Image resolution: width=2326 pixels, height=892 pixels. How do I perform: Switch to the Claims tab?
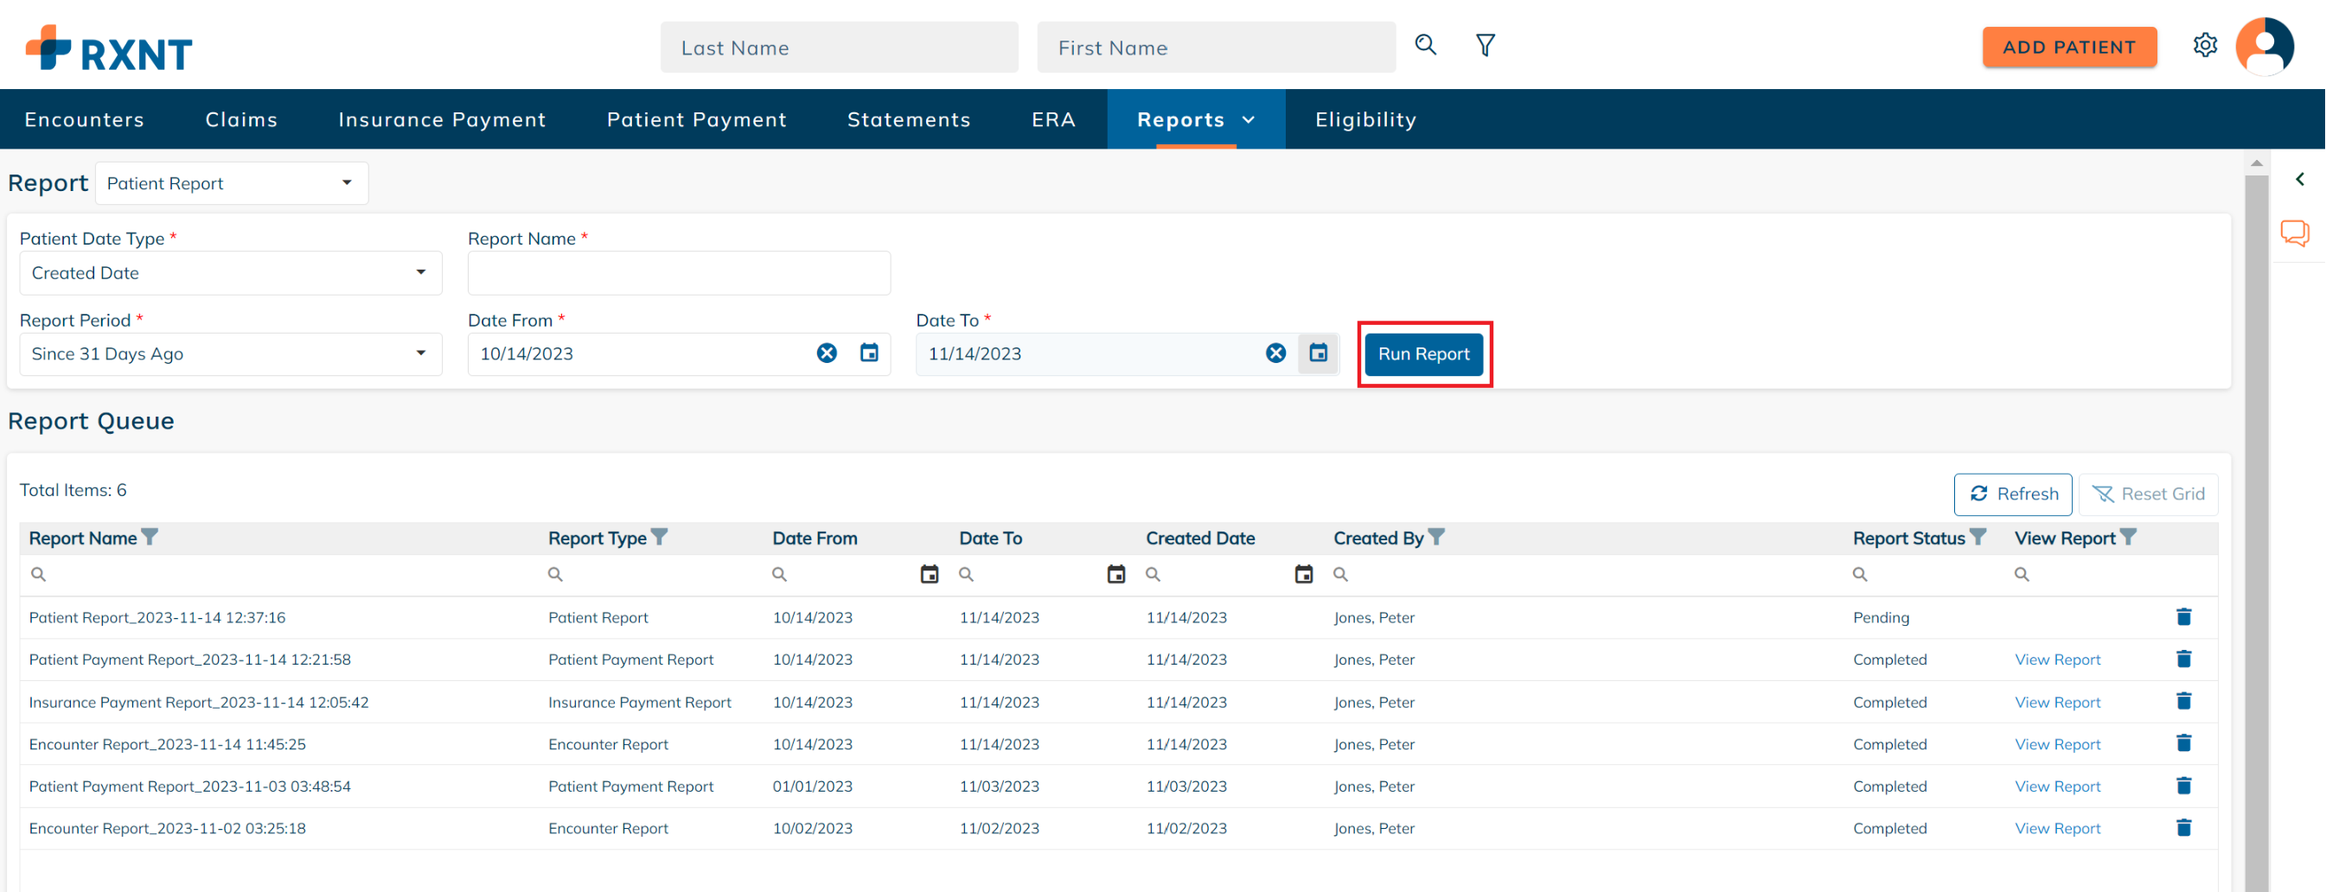[x=241, y=119]
